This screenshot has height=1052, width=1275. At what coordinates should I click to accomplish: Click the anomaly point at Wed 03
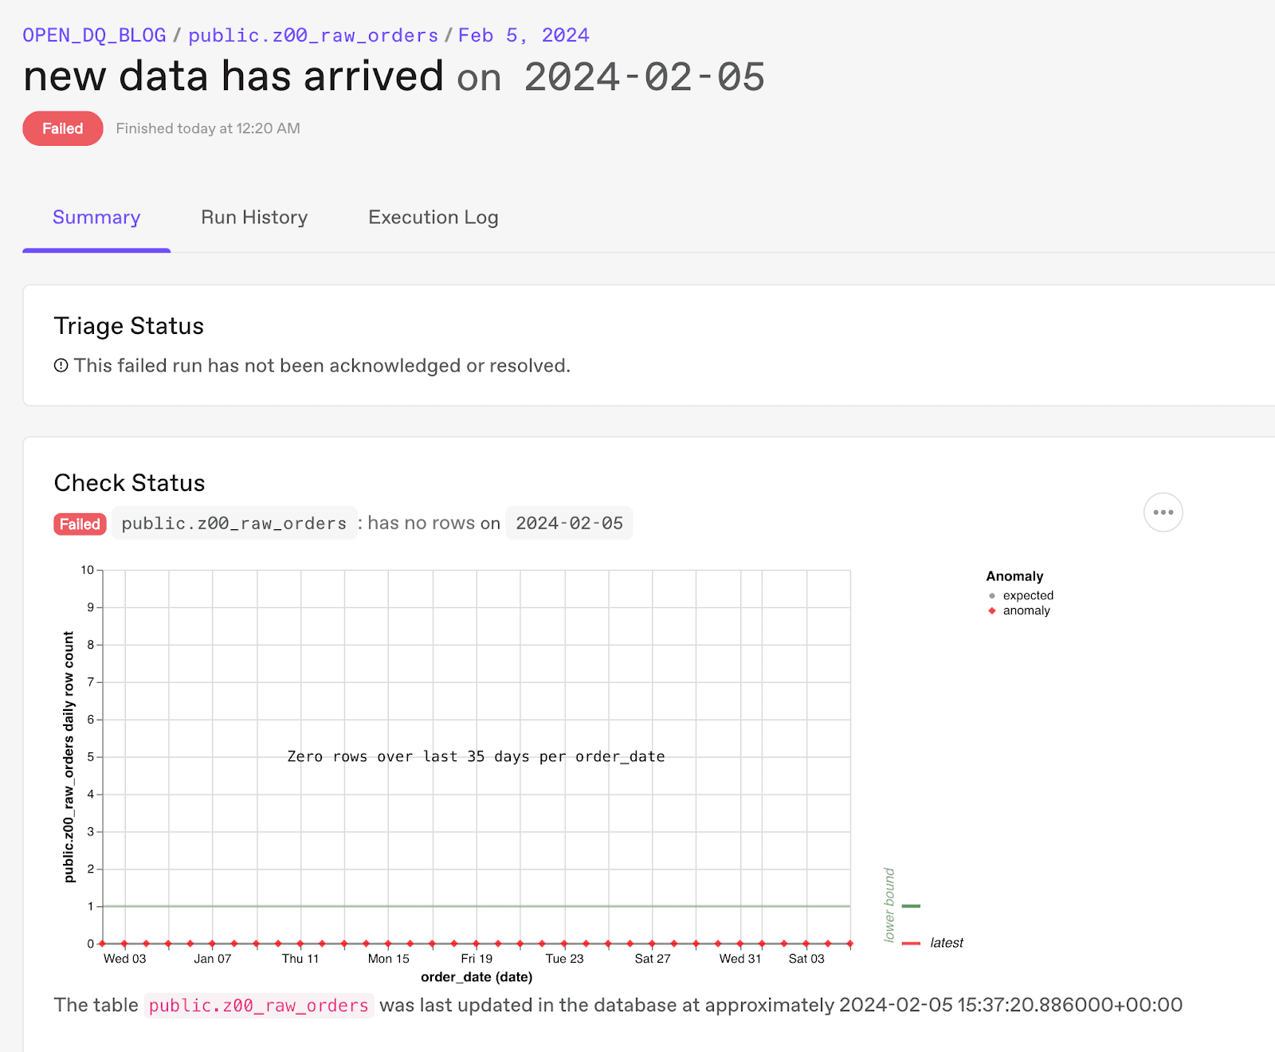pyautogui.click(x=124, y=944)
